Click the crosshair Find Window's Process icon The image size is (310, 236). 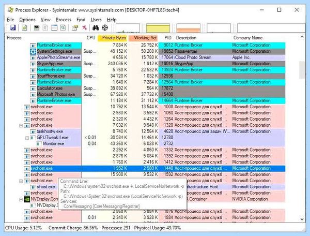pos(105,28)
